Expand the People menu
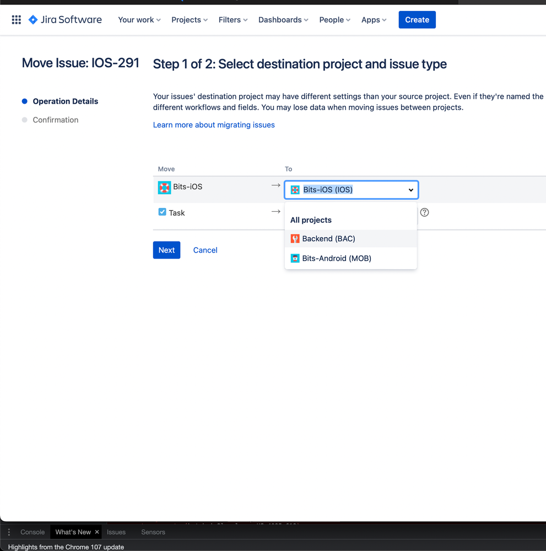 click(x=334, y=20)
